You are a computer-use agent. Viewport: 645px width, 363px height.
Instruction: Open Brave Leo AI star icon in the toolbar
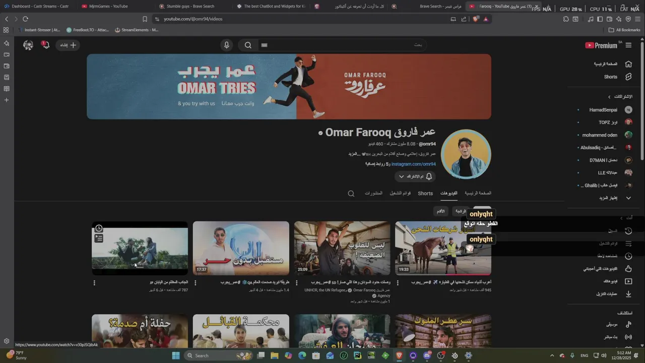pos(618,19)
